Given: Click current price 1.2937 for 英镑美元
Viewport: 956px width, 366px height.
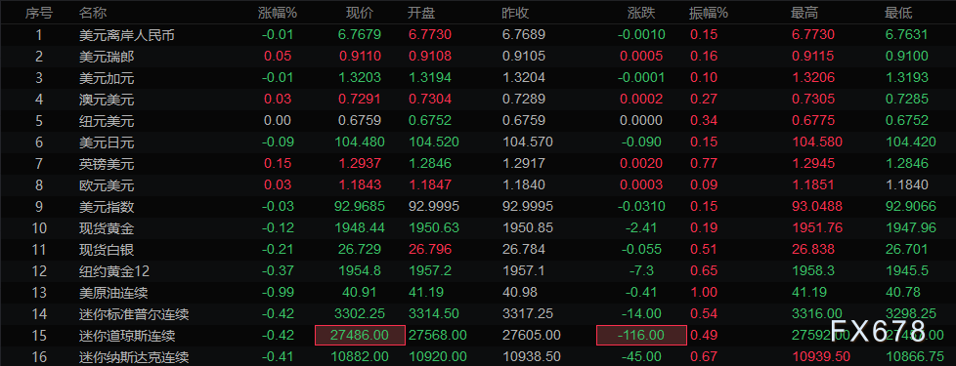Looking at the screenshot, I should click(360, 164).
